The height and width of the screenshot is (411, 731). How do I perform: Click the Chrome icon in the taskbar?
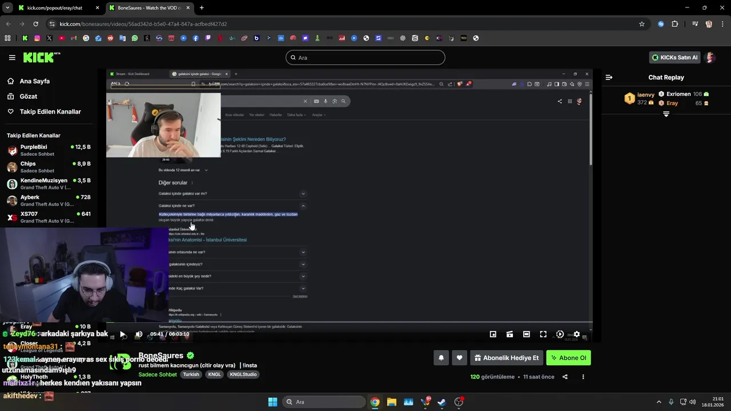click(x=375, y=402)
